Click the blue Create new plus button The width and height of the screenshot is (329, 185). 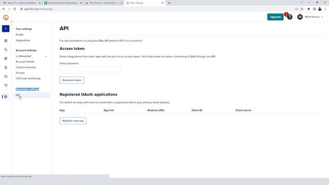point(6,29)
